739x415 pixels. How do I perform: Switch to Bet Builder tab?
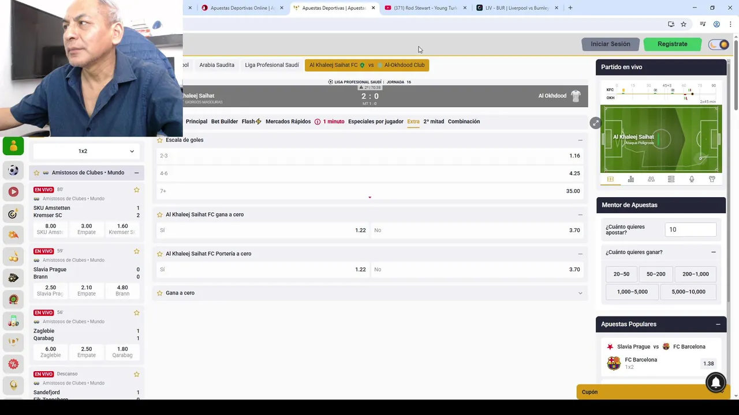(x=225, y=122)
